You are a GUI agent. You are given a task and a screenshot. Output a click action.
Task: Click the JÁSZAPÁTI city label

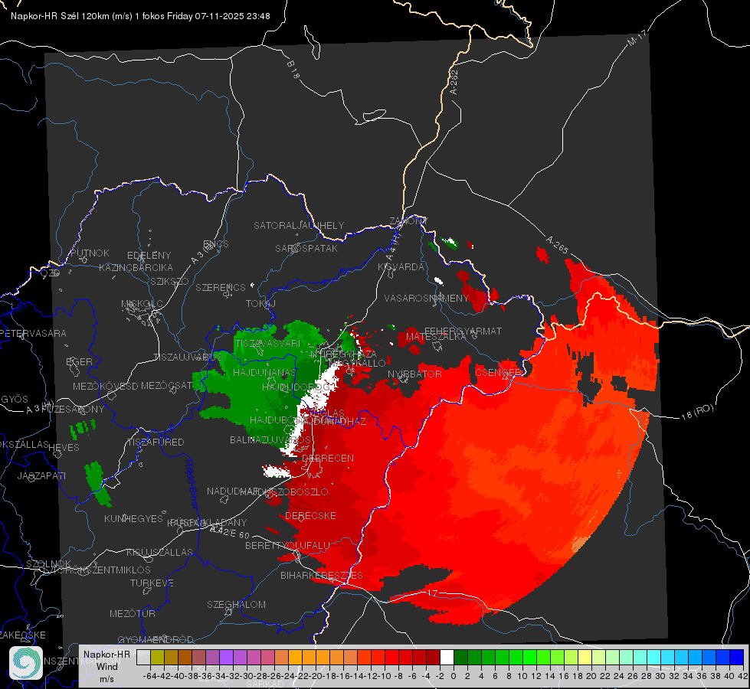pos(41,475)
